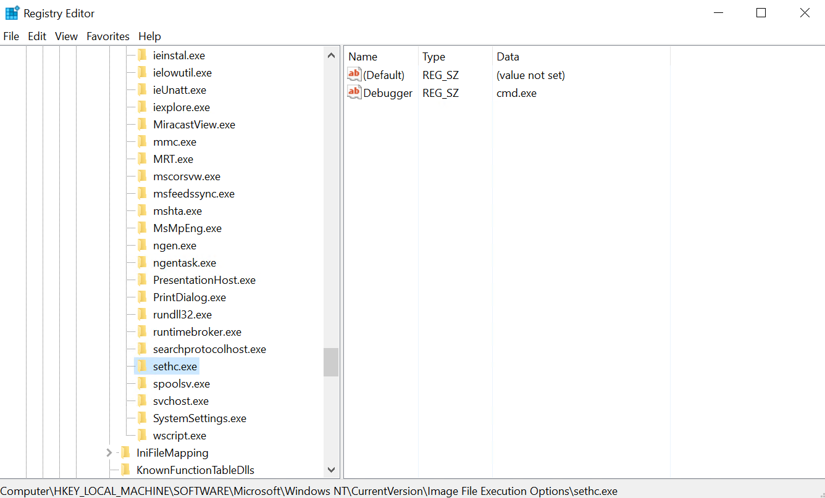Click the folder icon for mscorsvw.exe
Screen dimensions: 825x498
point(143,176)
